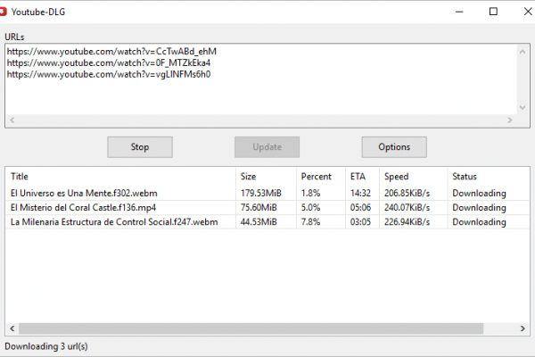Image resolution: width=535 pixels, height=357 pixels.
Task: Click the Update button
Action: click(267, 147)
